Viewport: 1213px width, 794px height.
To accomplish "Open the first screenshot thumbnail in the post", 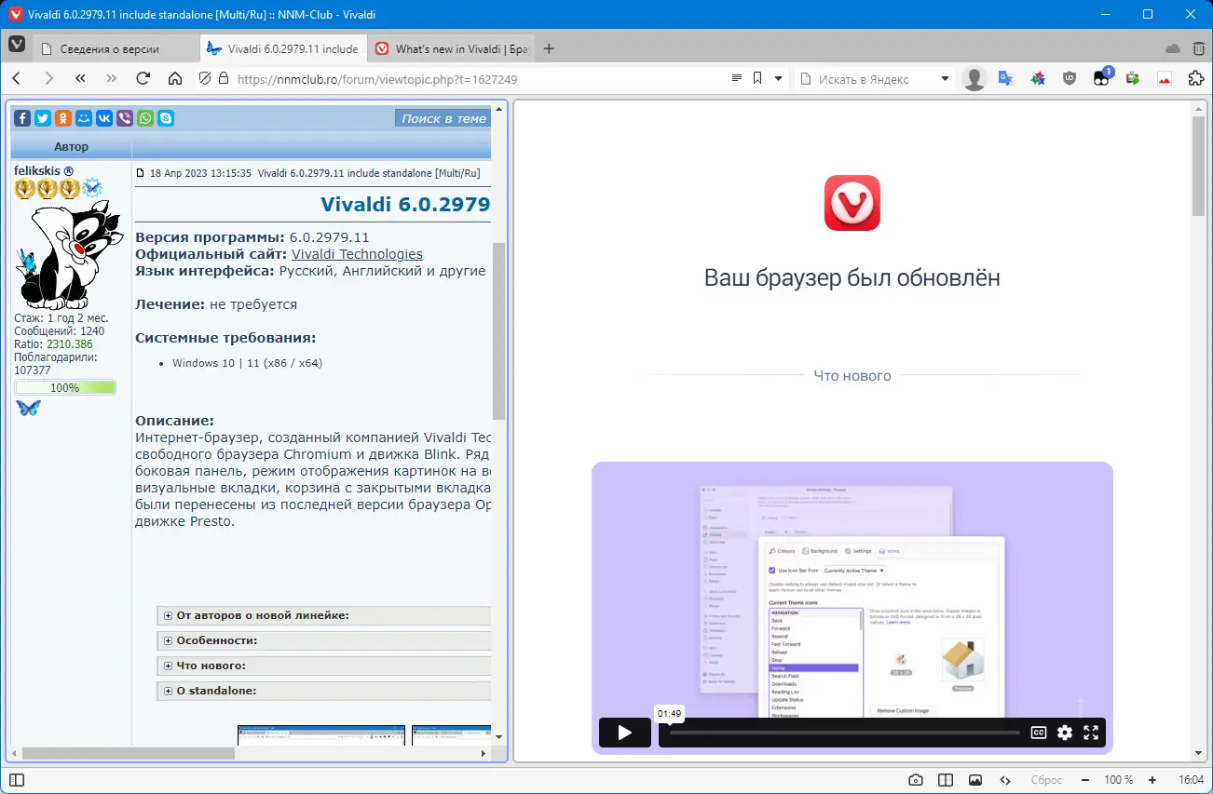I will (321, 735).
